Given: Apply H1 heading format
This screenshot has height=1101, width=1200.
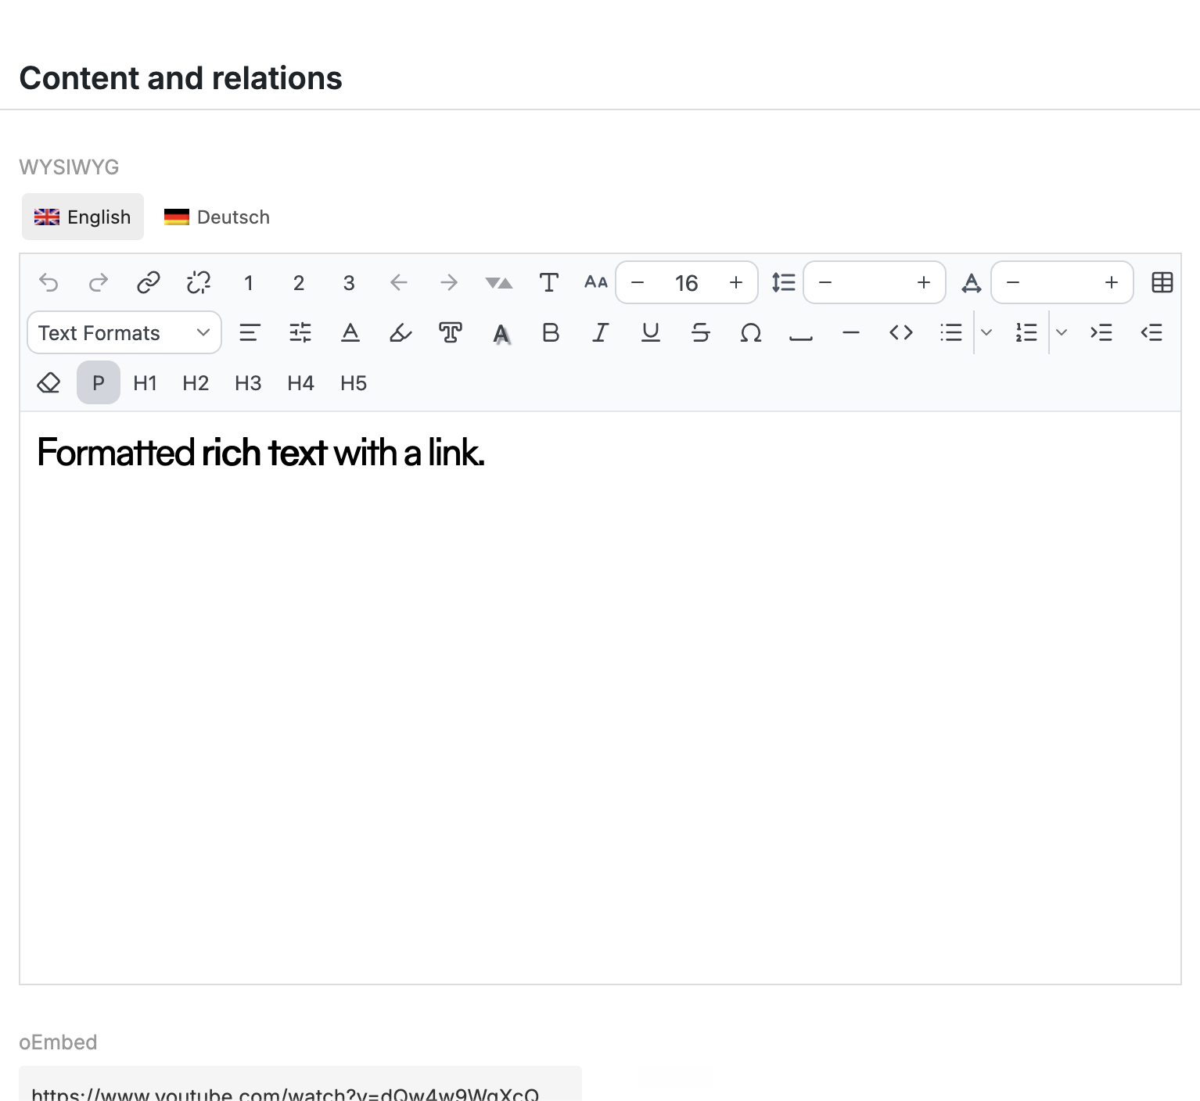Looking at the screenshot, I should (146, 382).
